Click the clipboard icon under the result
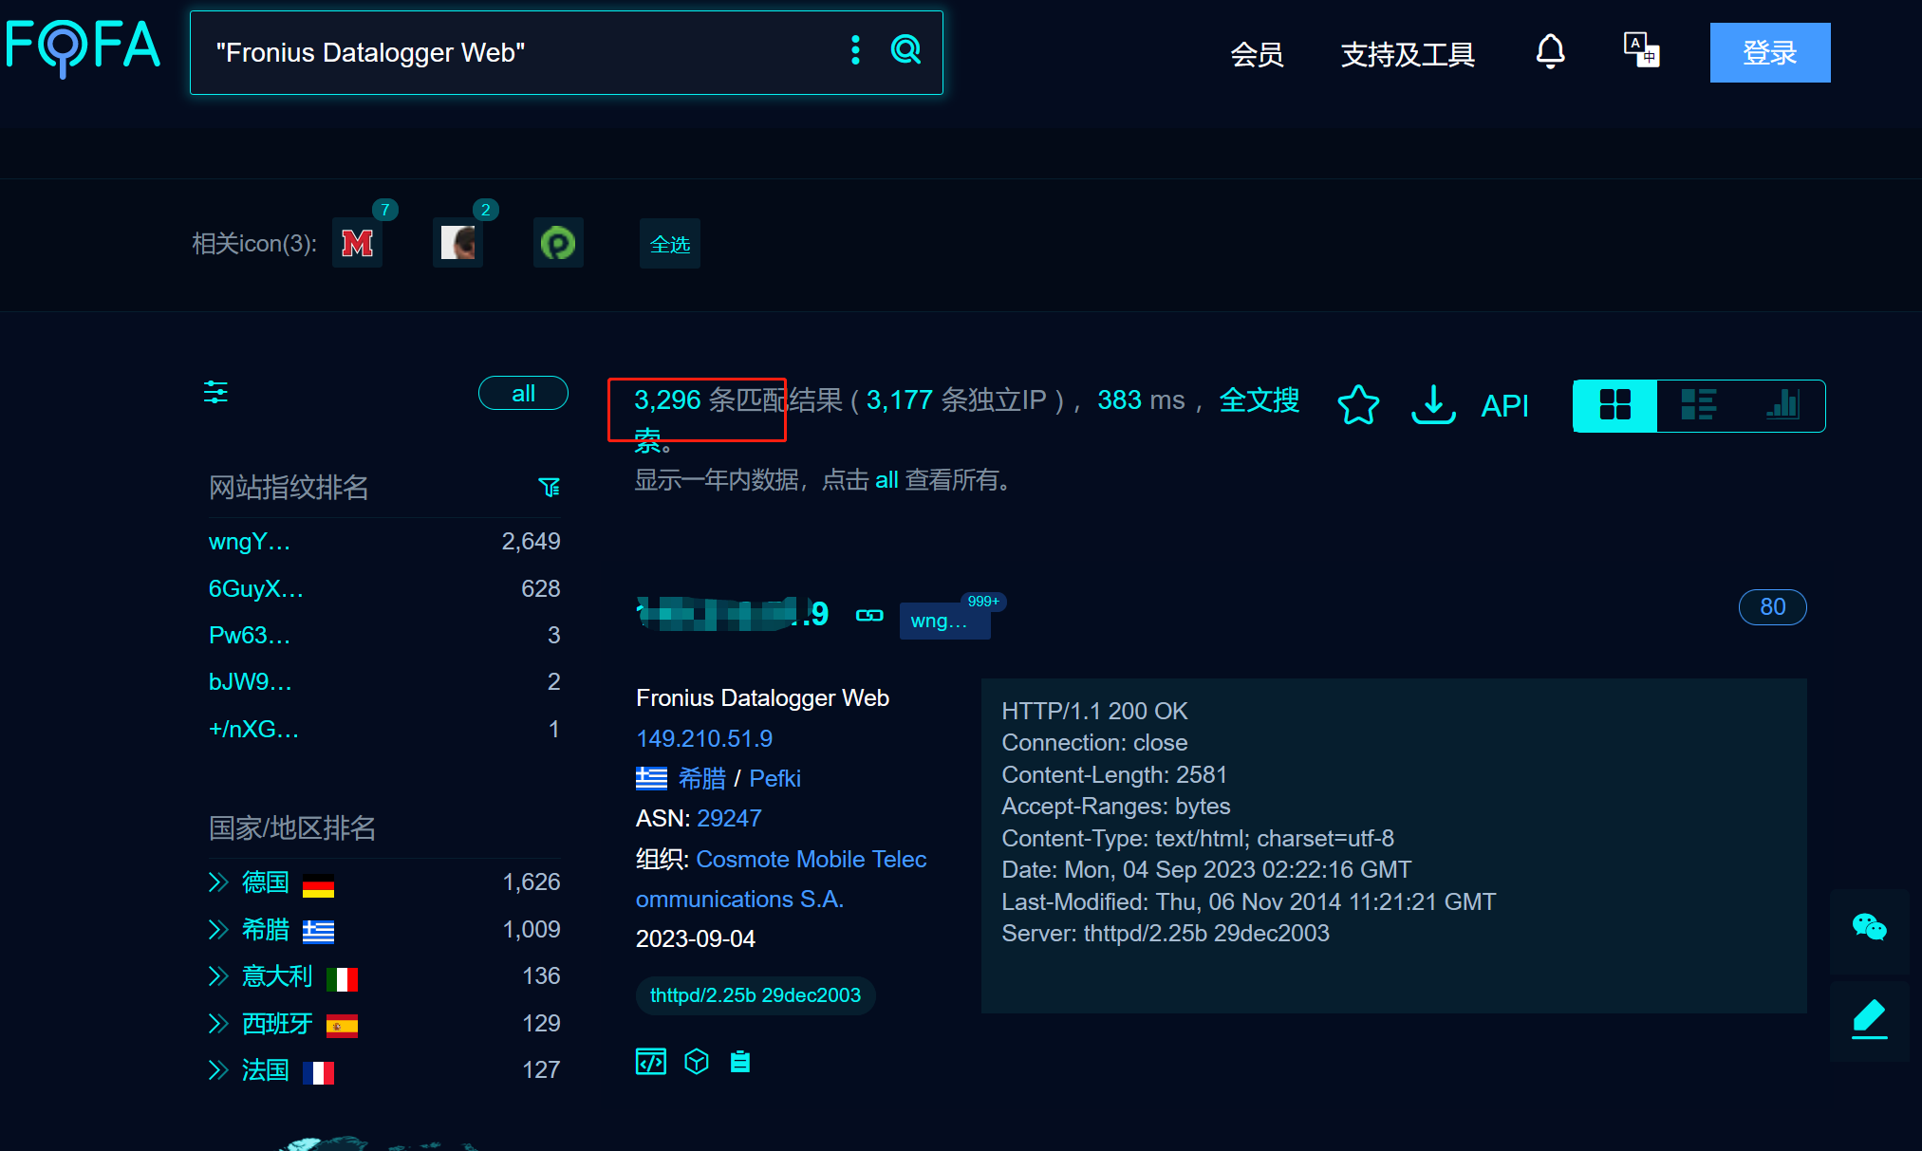 [x=740, y=1062]
